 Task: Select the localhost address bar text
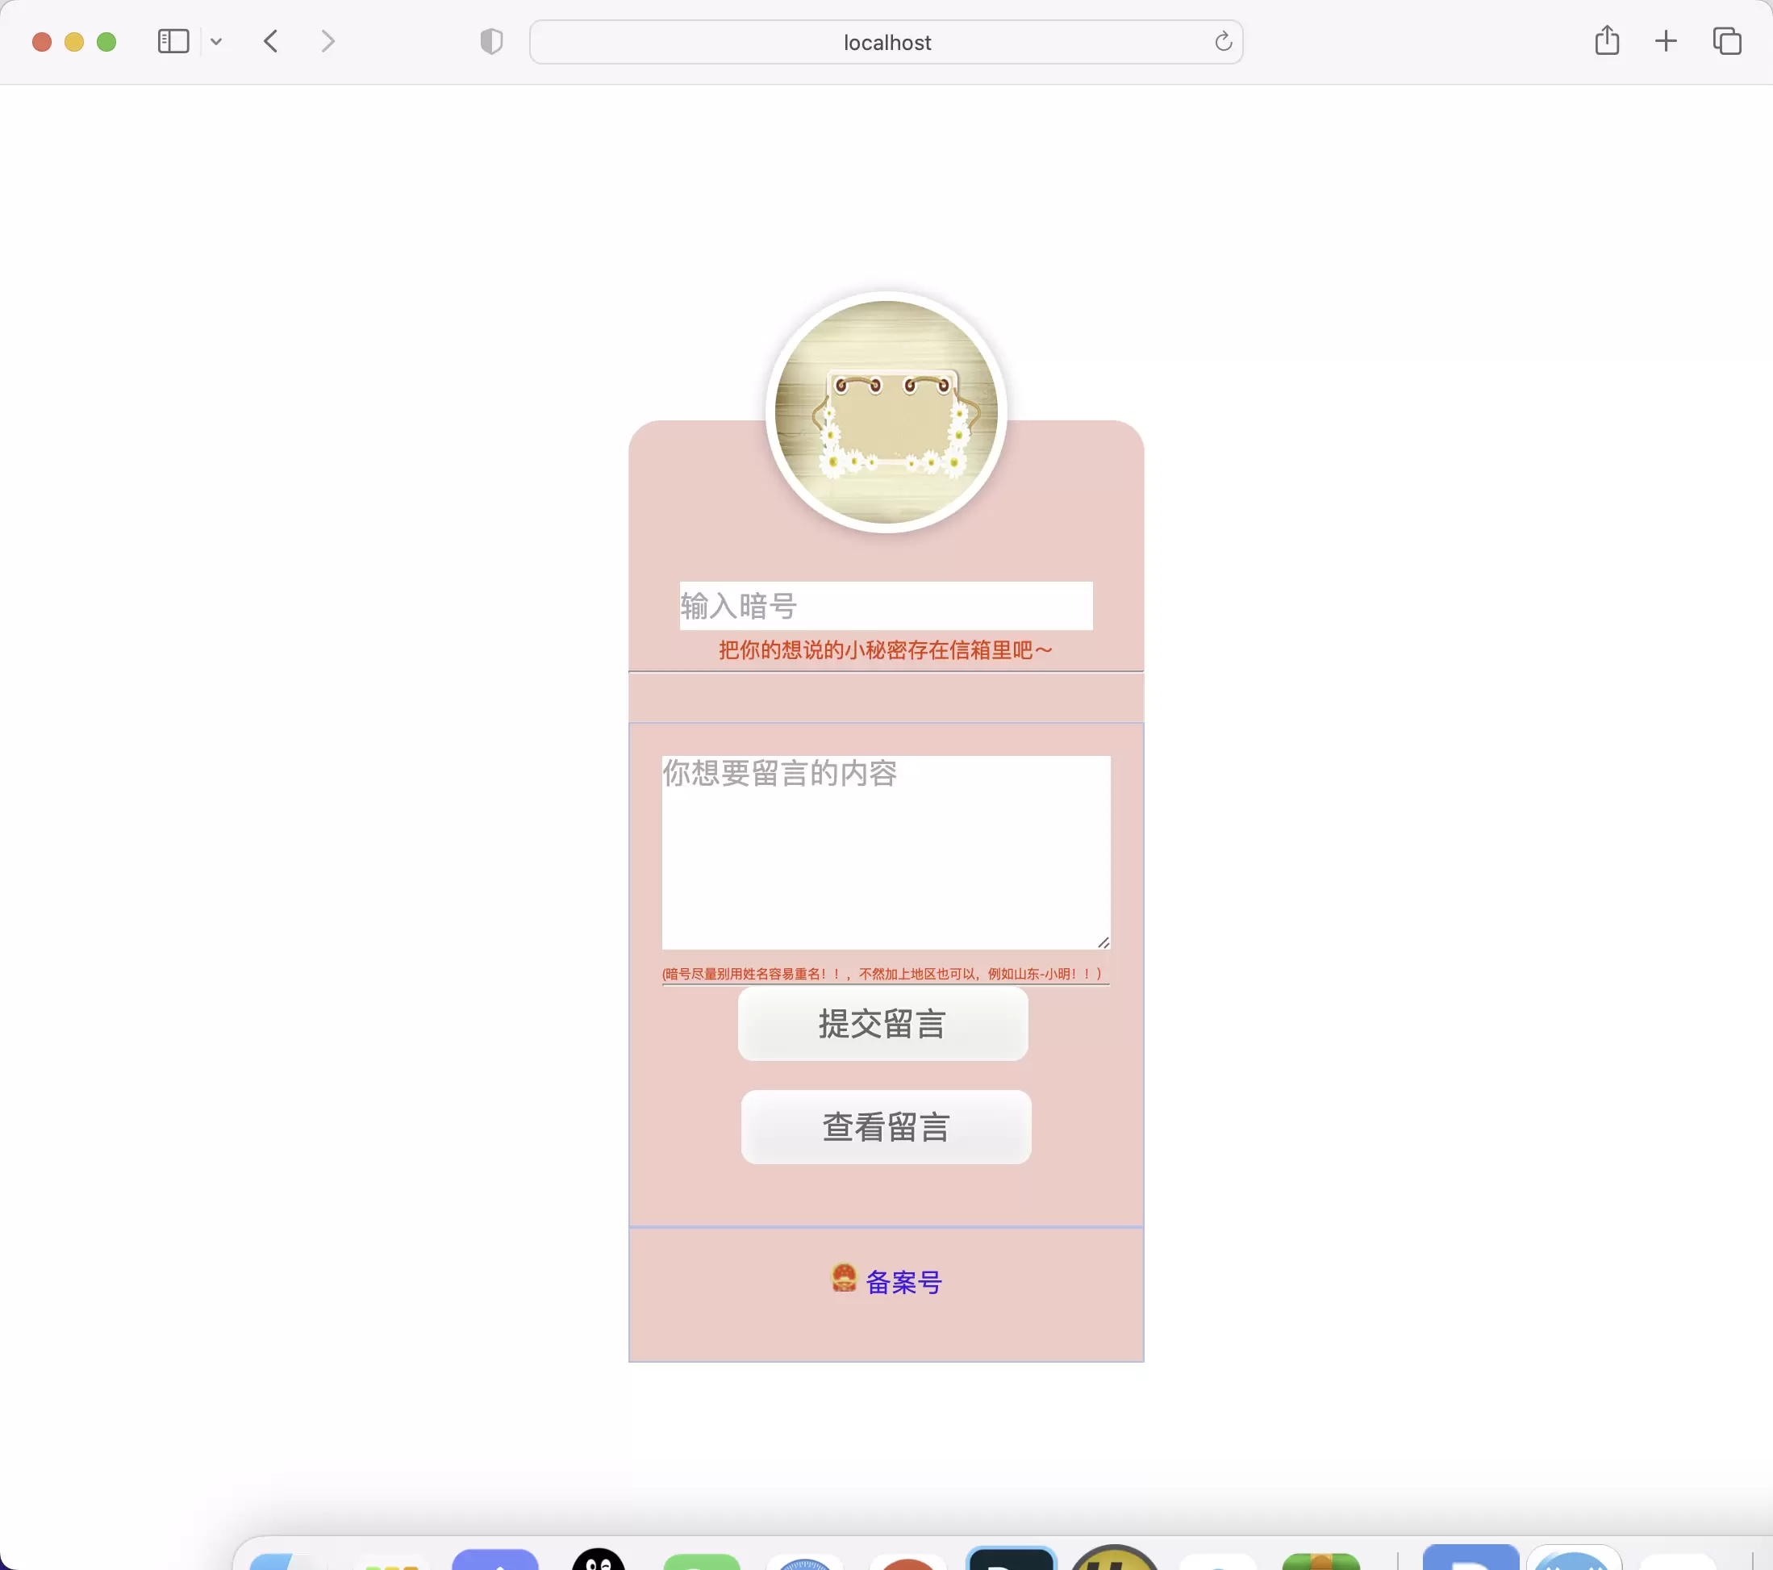coord(886,41)
